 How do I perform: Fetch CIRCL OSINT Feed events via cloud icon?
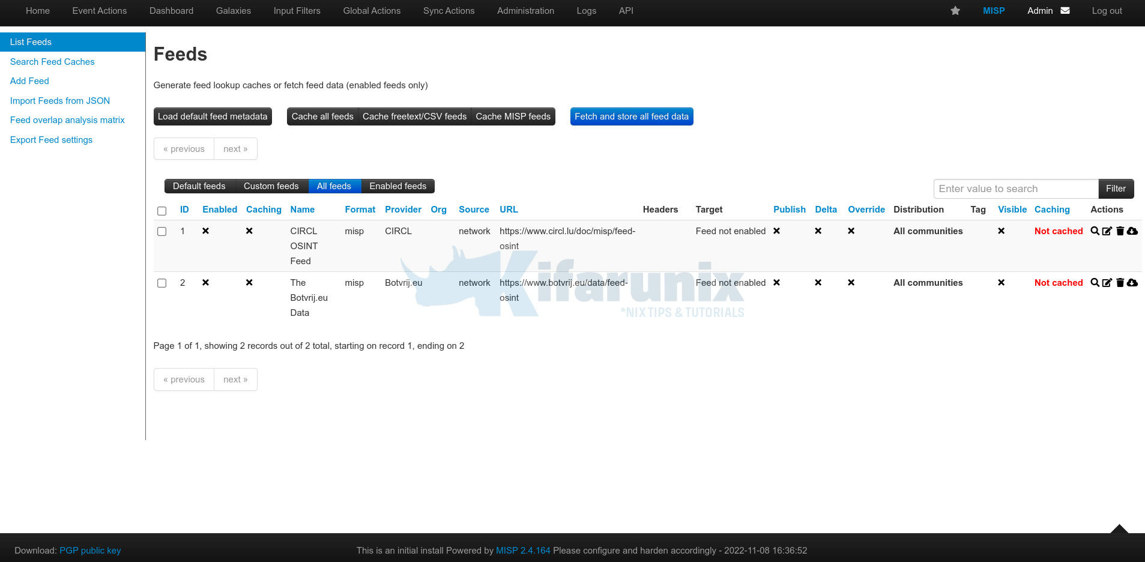1132,231
